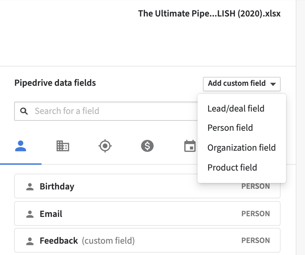Screen dimensions: 305x255
Task: Click the uploaded xlsx file name
Action: 209,14
